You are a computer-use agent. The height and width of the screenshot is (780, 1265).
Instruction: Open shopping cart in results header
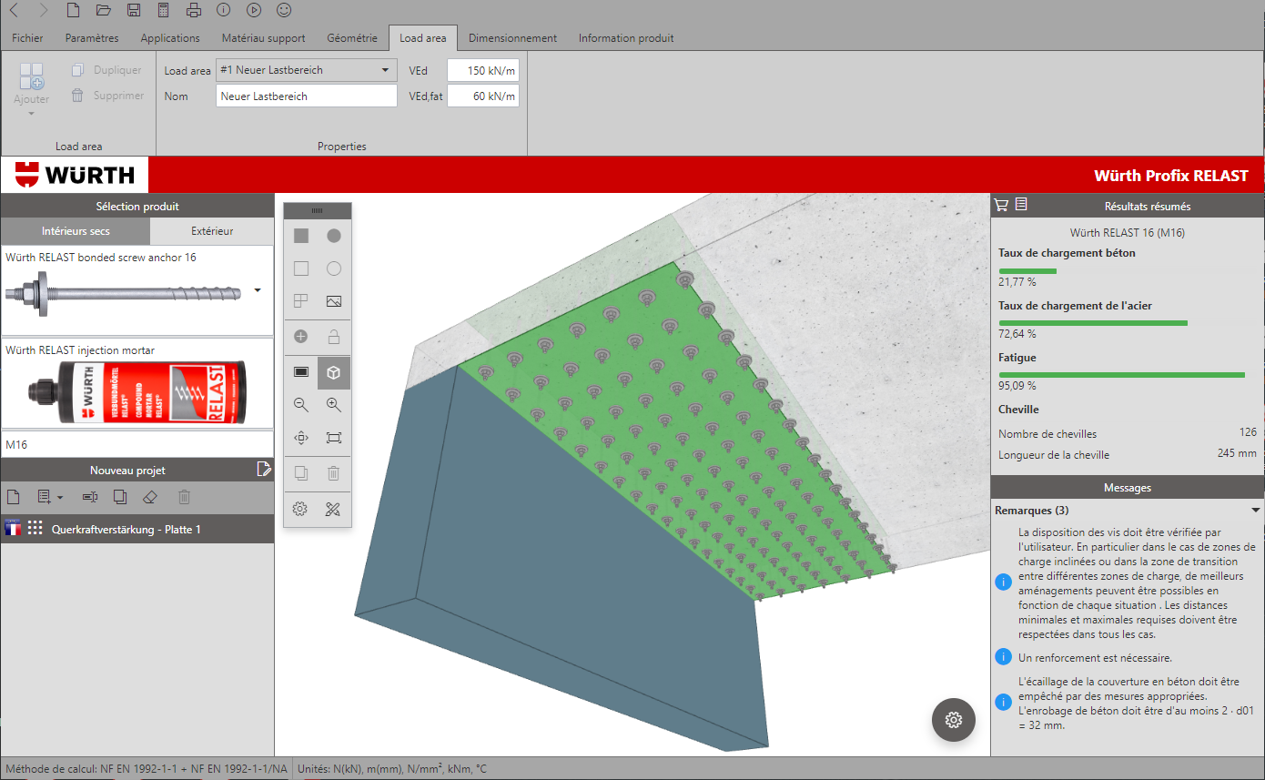coord(1001,205)
